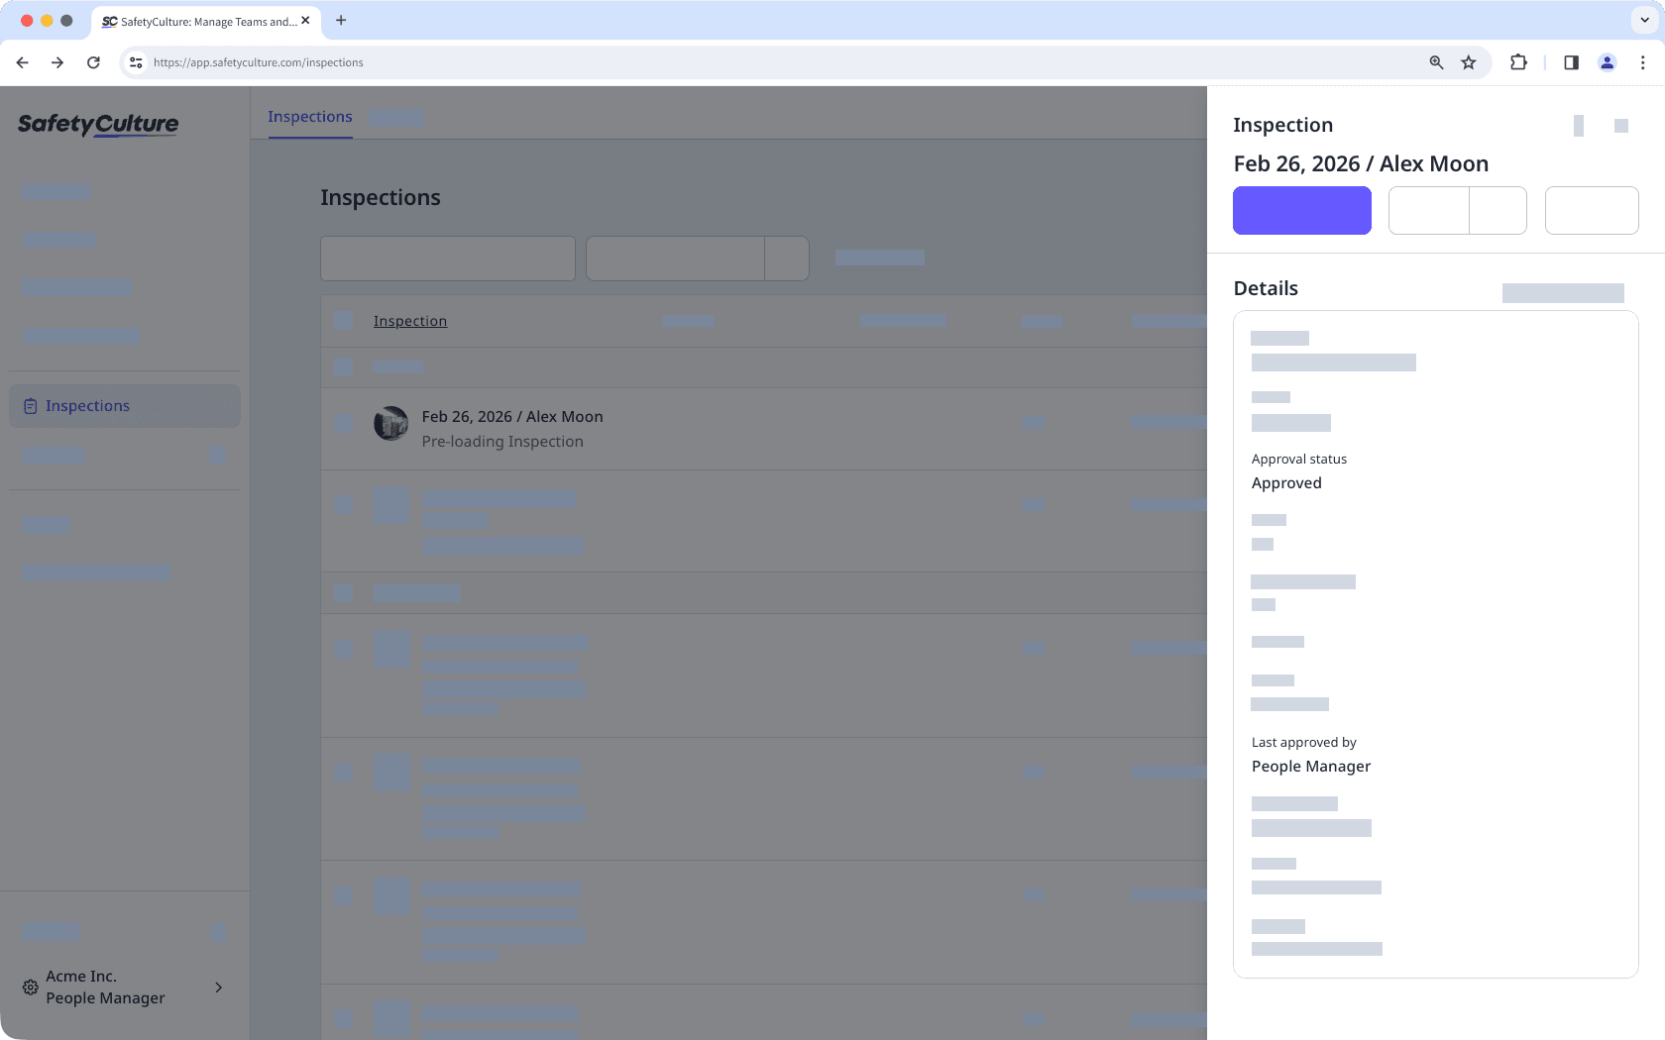Select the Inspections clipboard icon in sidebar
Screen dimensions: 1665x1040
[x=30, y=405]
